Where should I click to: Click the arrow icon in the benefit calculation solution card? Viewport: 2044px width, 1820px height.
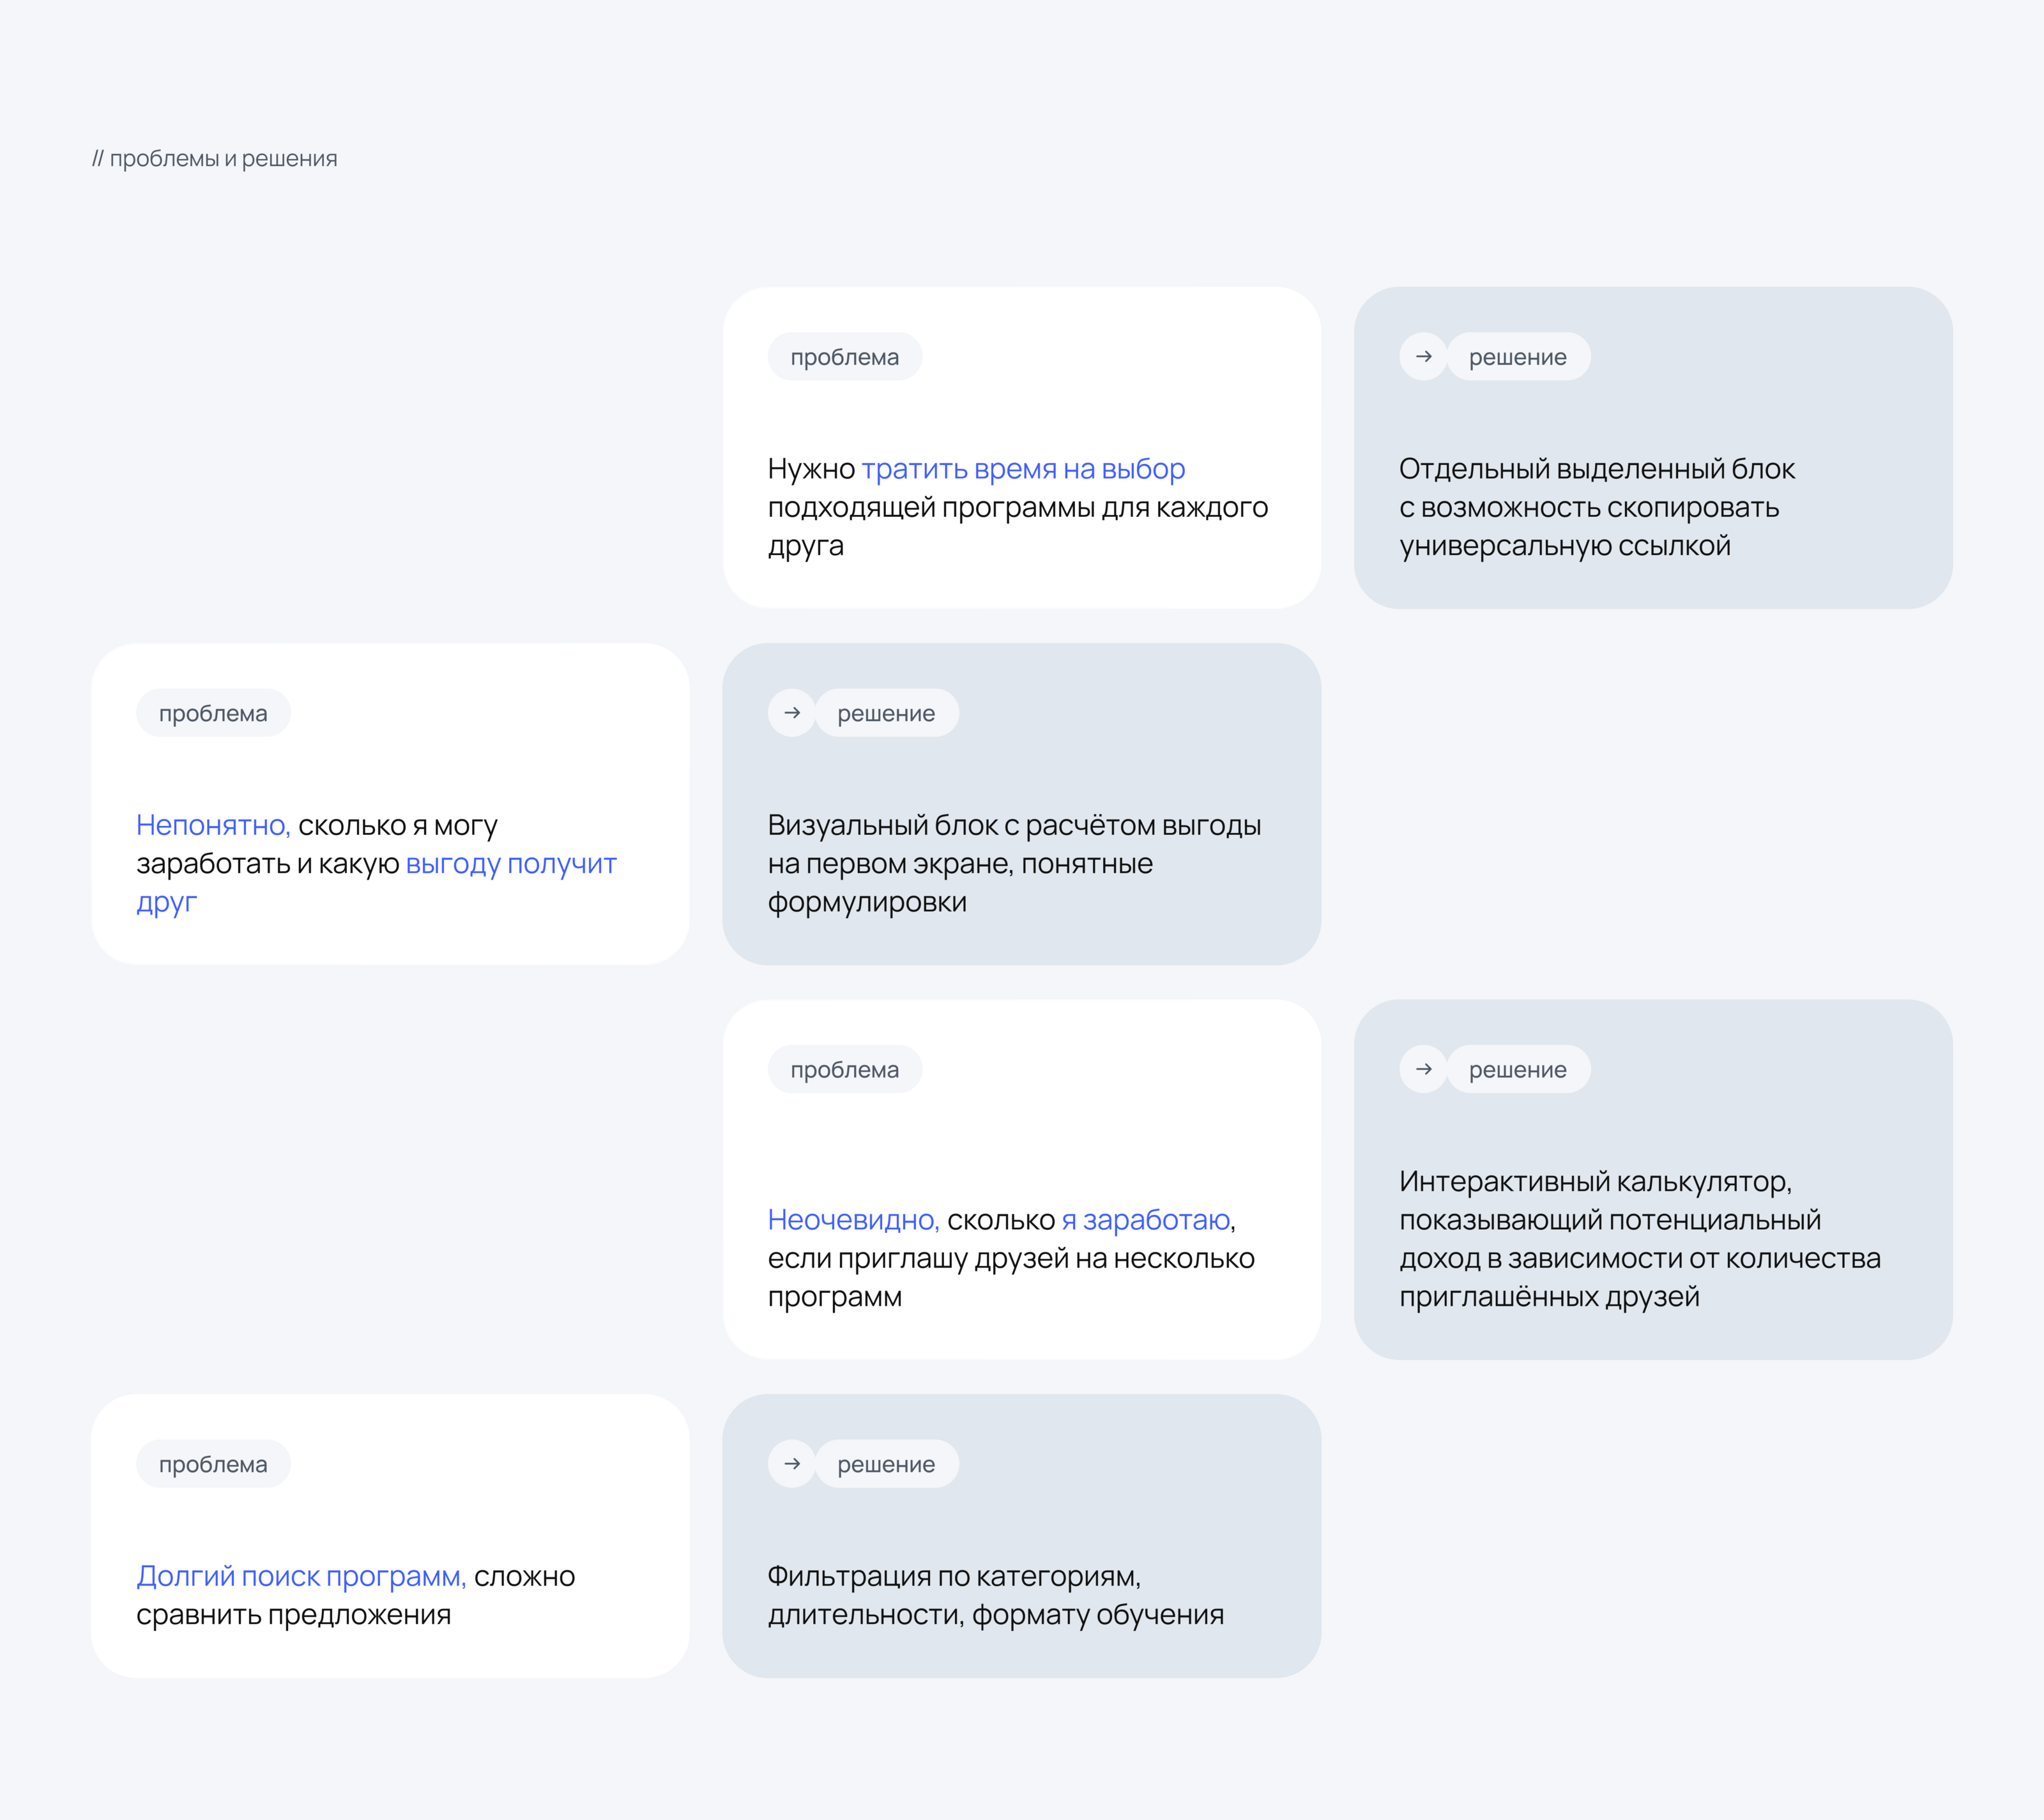(x=792, y=713)
